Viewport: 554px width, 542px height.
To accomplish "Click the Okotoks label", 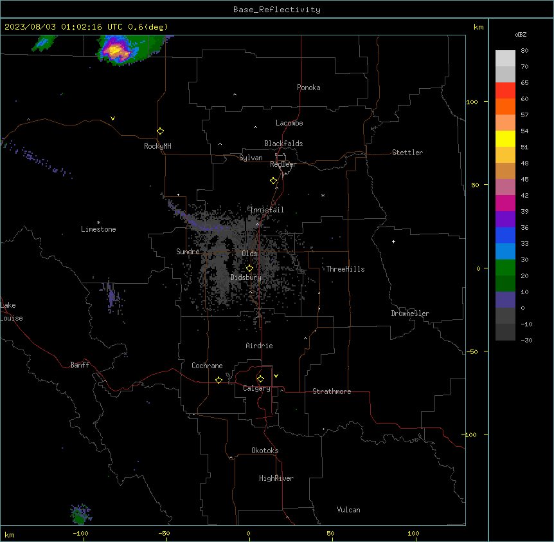I will click(265, 451).
